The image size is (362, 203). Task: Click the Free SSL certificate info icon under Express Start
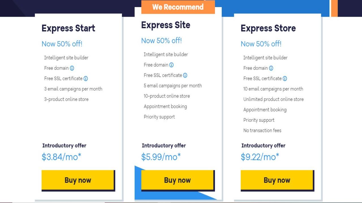[86, 79]
